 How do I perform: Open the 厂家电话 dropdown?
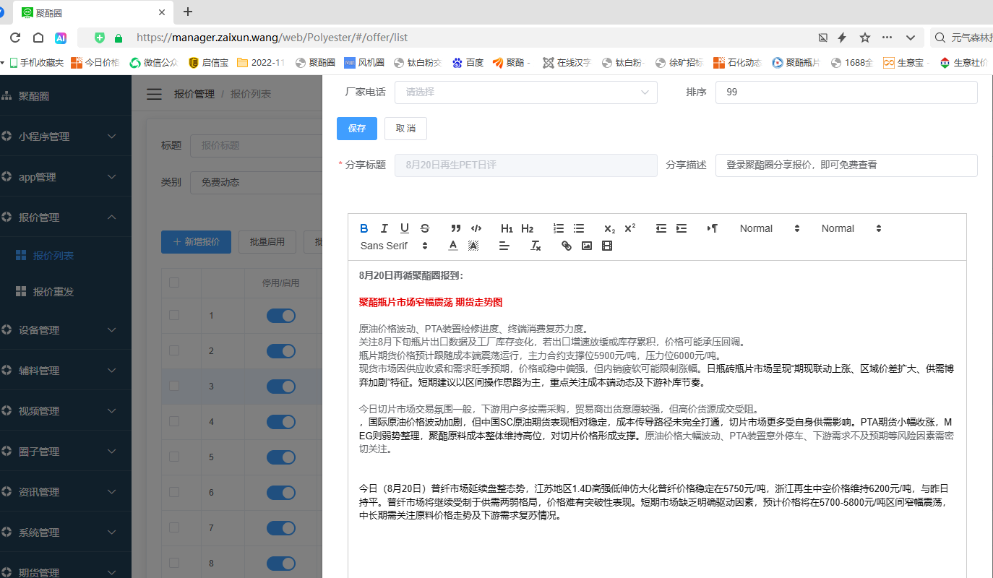click(x=525, y=92)
